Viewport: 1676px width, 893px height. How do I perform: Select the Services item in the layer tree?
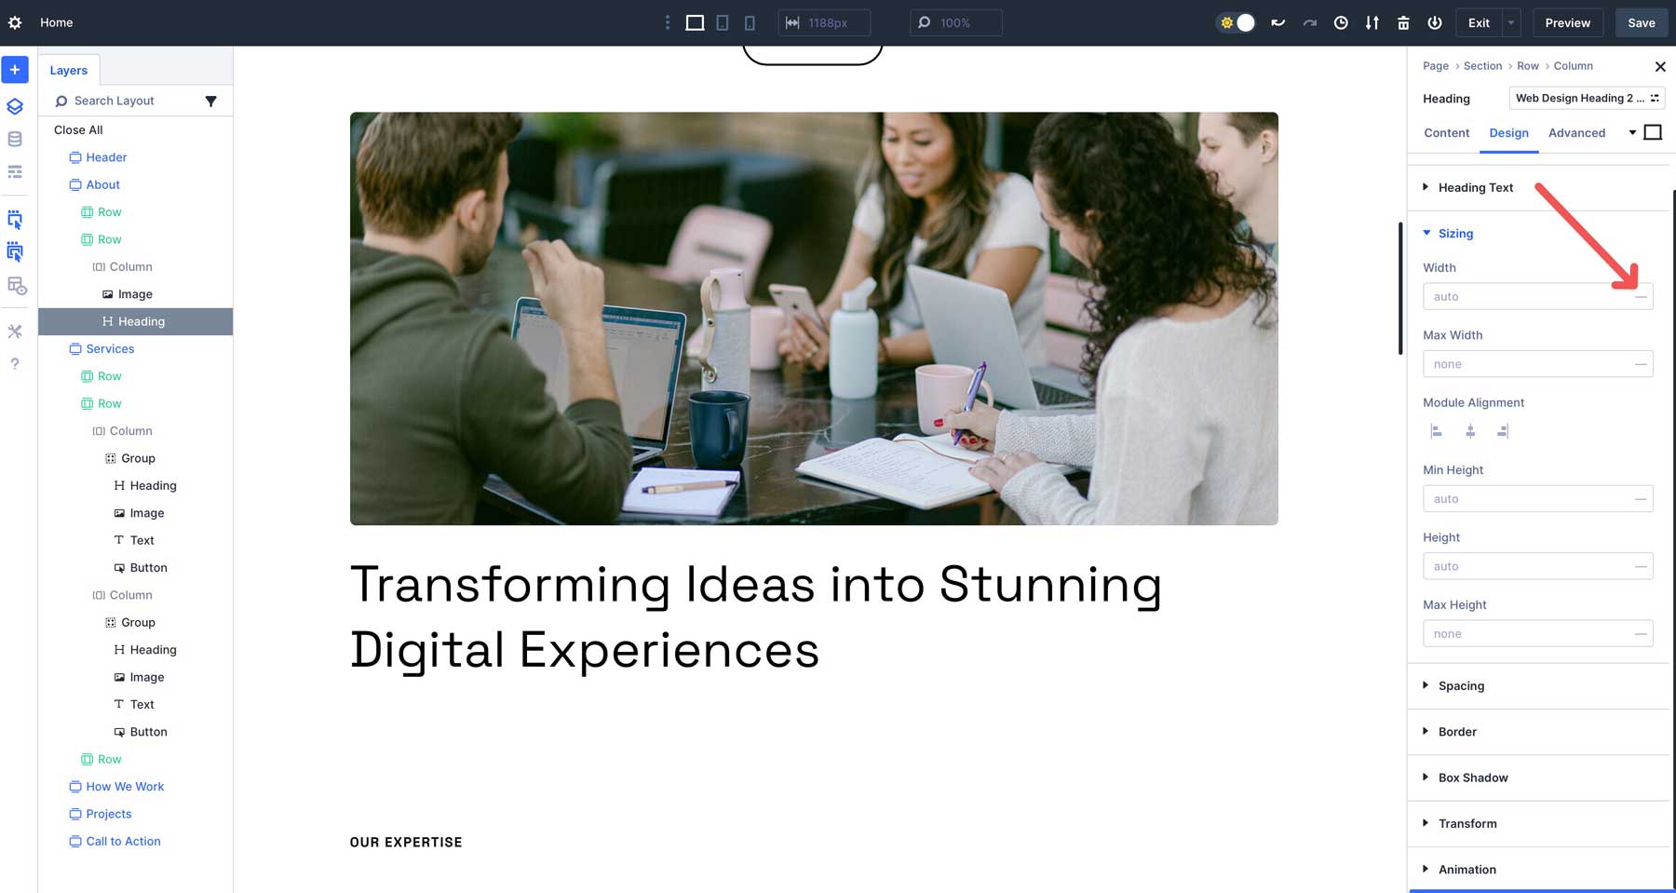click(x=110, y=348)
